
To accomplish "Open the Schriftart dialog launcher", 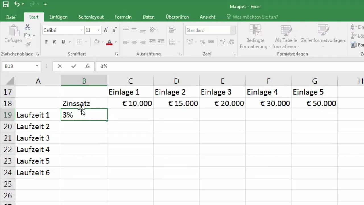I will [117, 54].
